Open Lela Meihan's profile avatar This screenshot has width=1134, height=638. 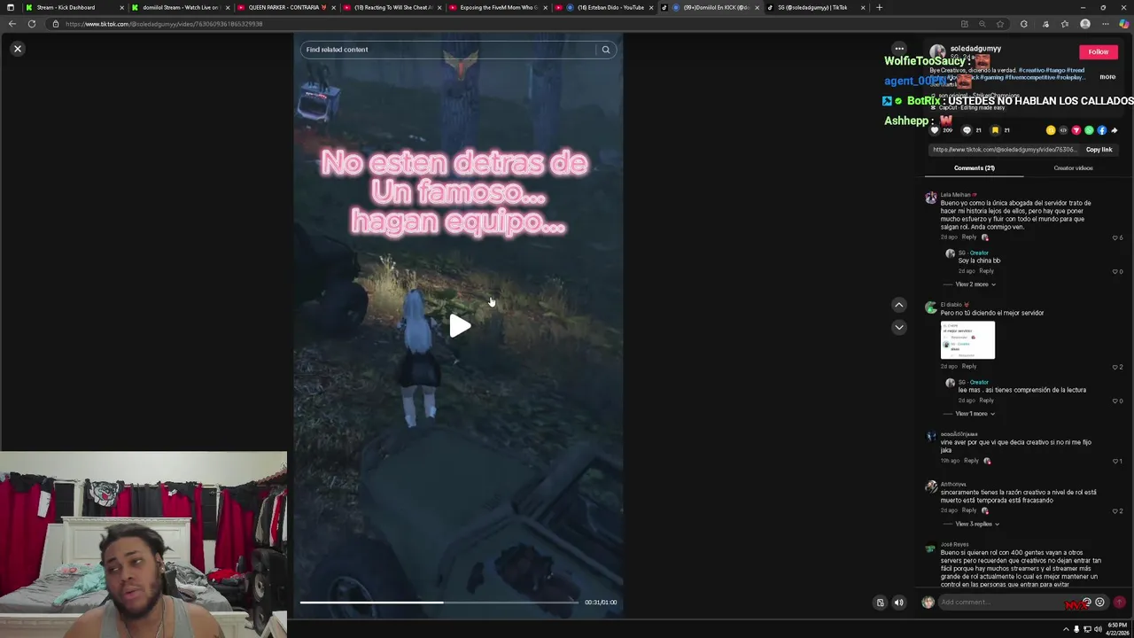tap(931, 198)
